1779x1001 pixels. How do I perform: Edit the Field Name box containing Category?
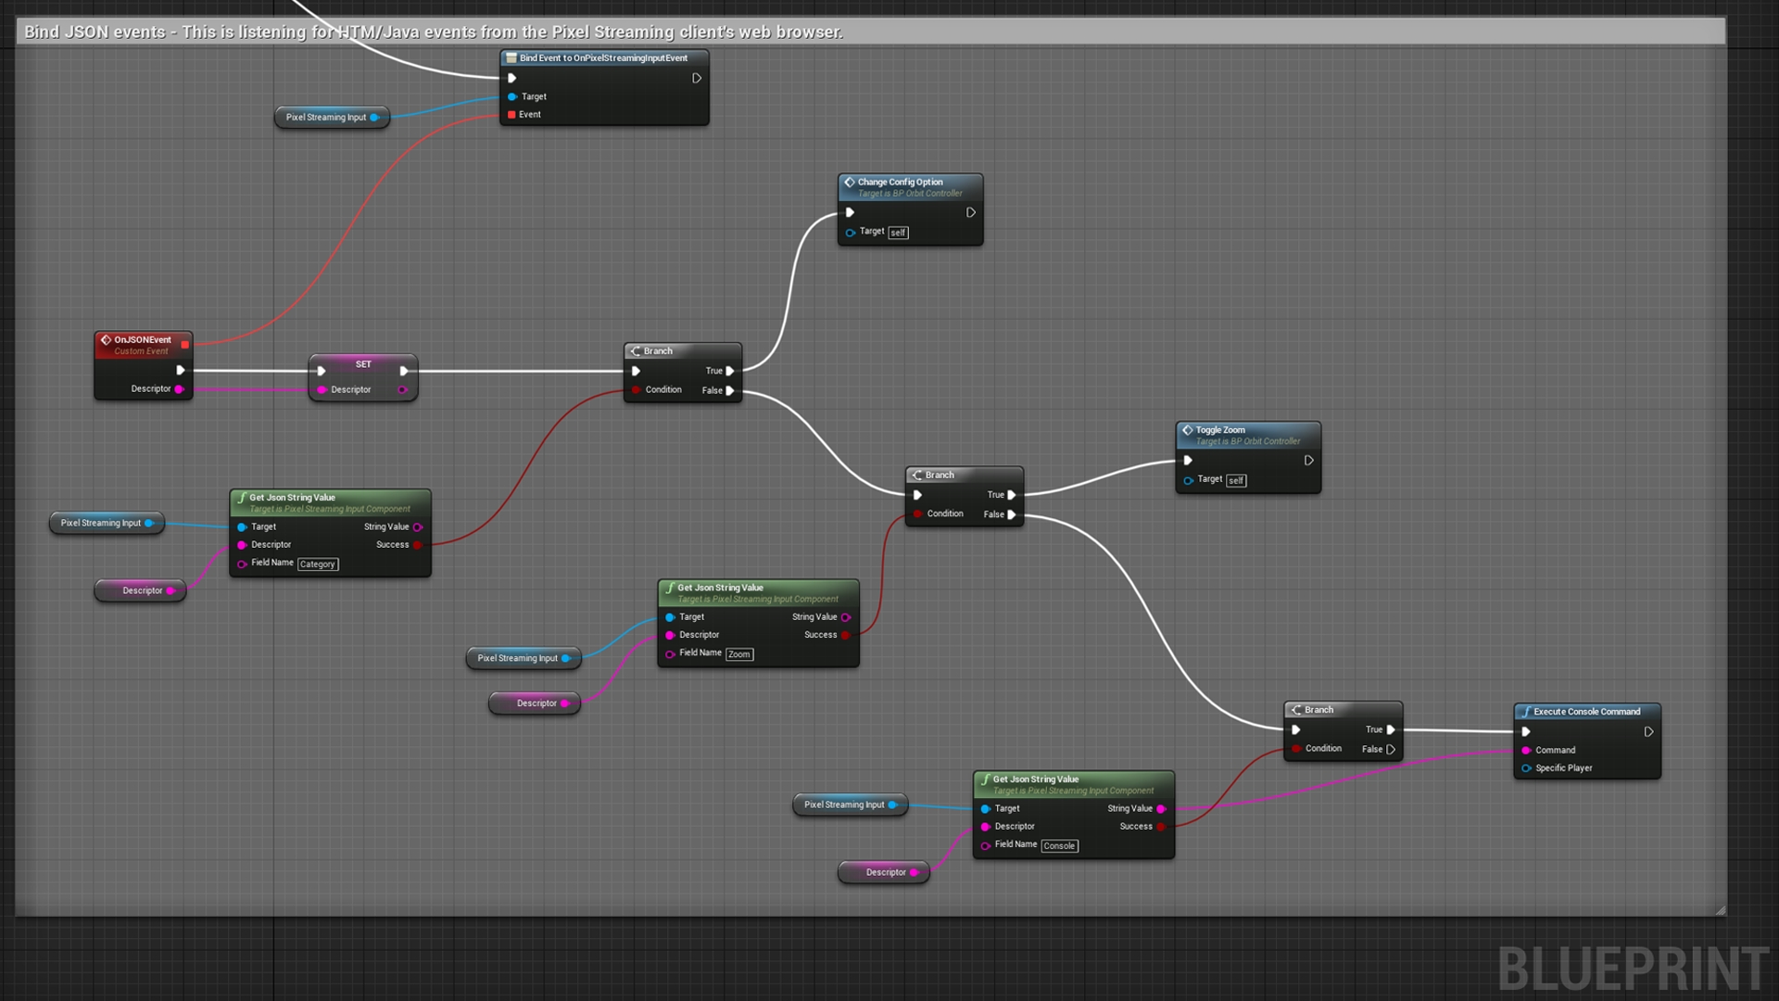(318, 564)
